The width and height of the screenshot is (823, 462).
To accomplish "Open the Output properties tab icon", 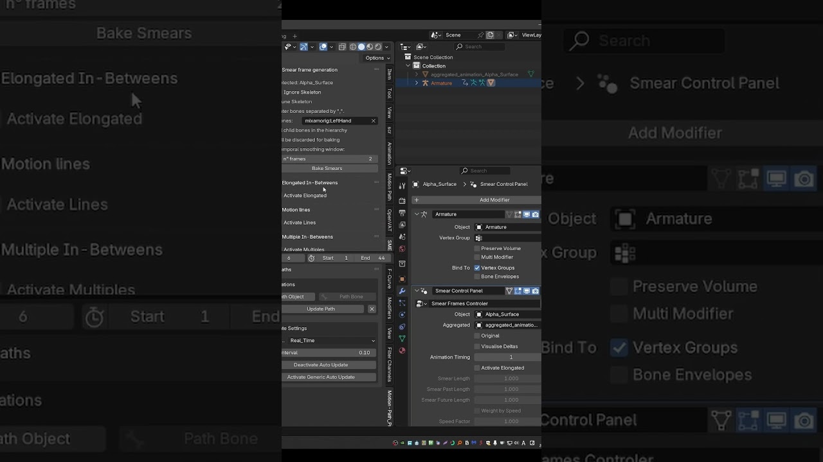I will click(x=402, y=213).
